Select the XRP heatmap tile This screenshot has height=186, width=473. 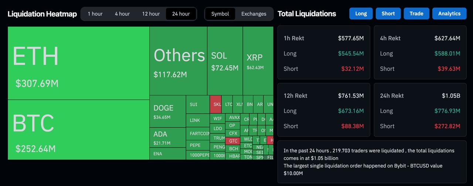[x=258, y=61]
